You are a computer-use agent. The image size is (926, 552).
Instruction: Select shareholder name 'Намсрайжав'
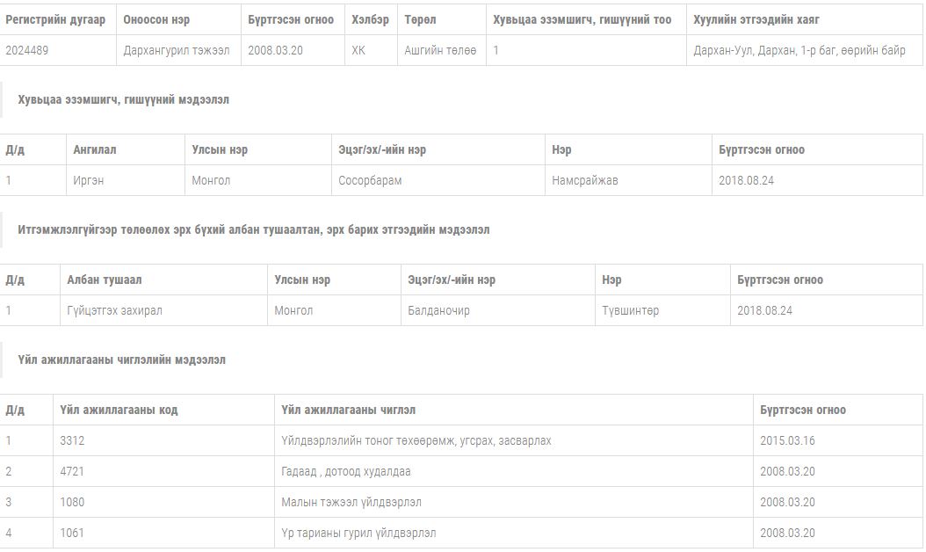click(584, 180)
